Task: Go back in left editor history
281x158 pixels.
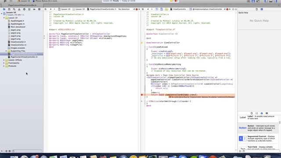Action: (x=50, y=9)
